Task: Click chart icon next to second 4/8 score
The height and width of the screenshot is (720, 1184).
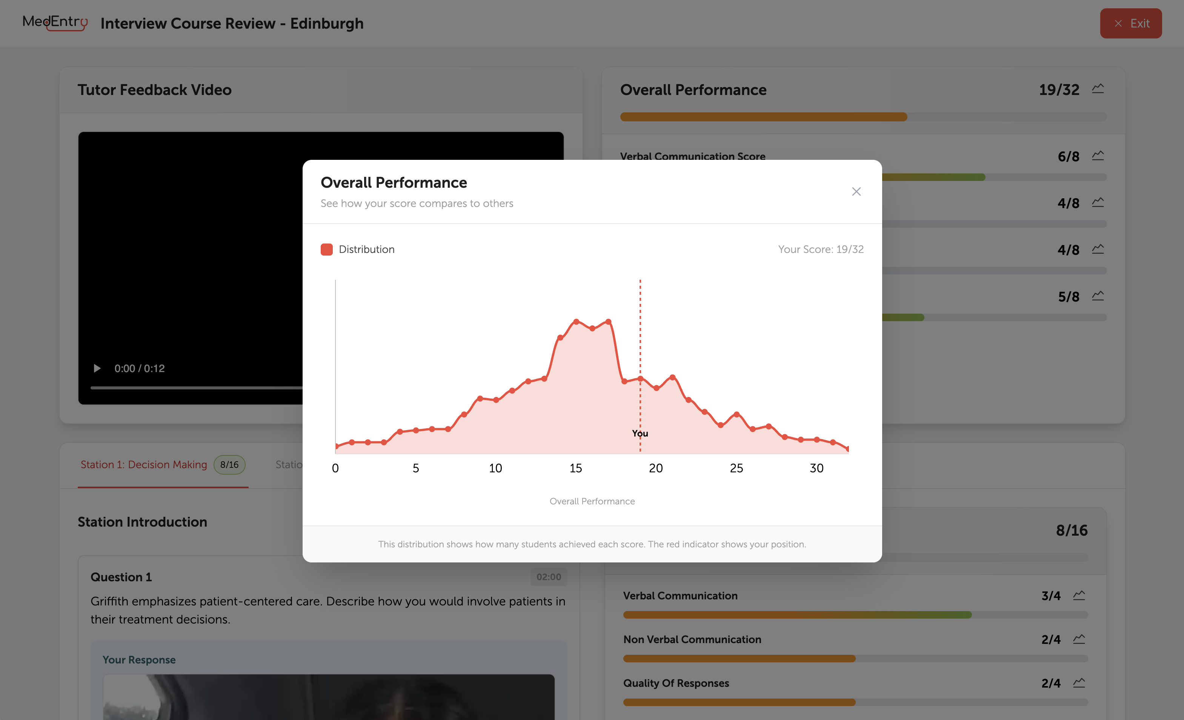Action: click(x=1098, y=250)
